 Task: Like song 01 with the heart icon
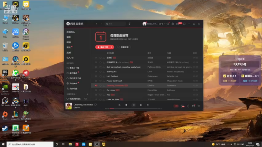click(101, 58)
